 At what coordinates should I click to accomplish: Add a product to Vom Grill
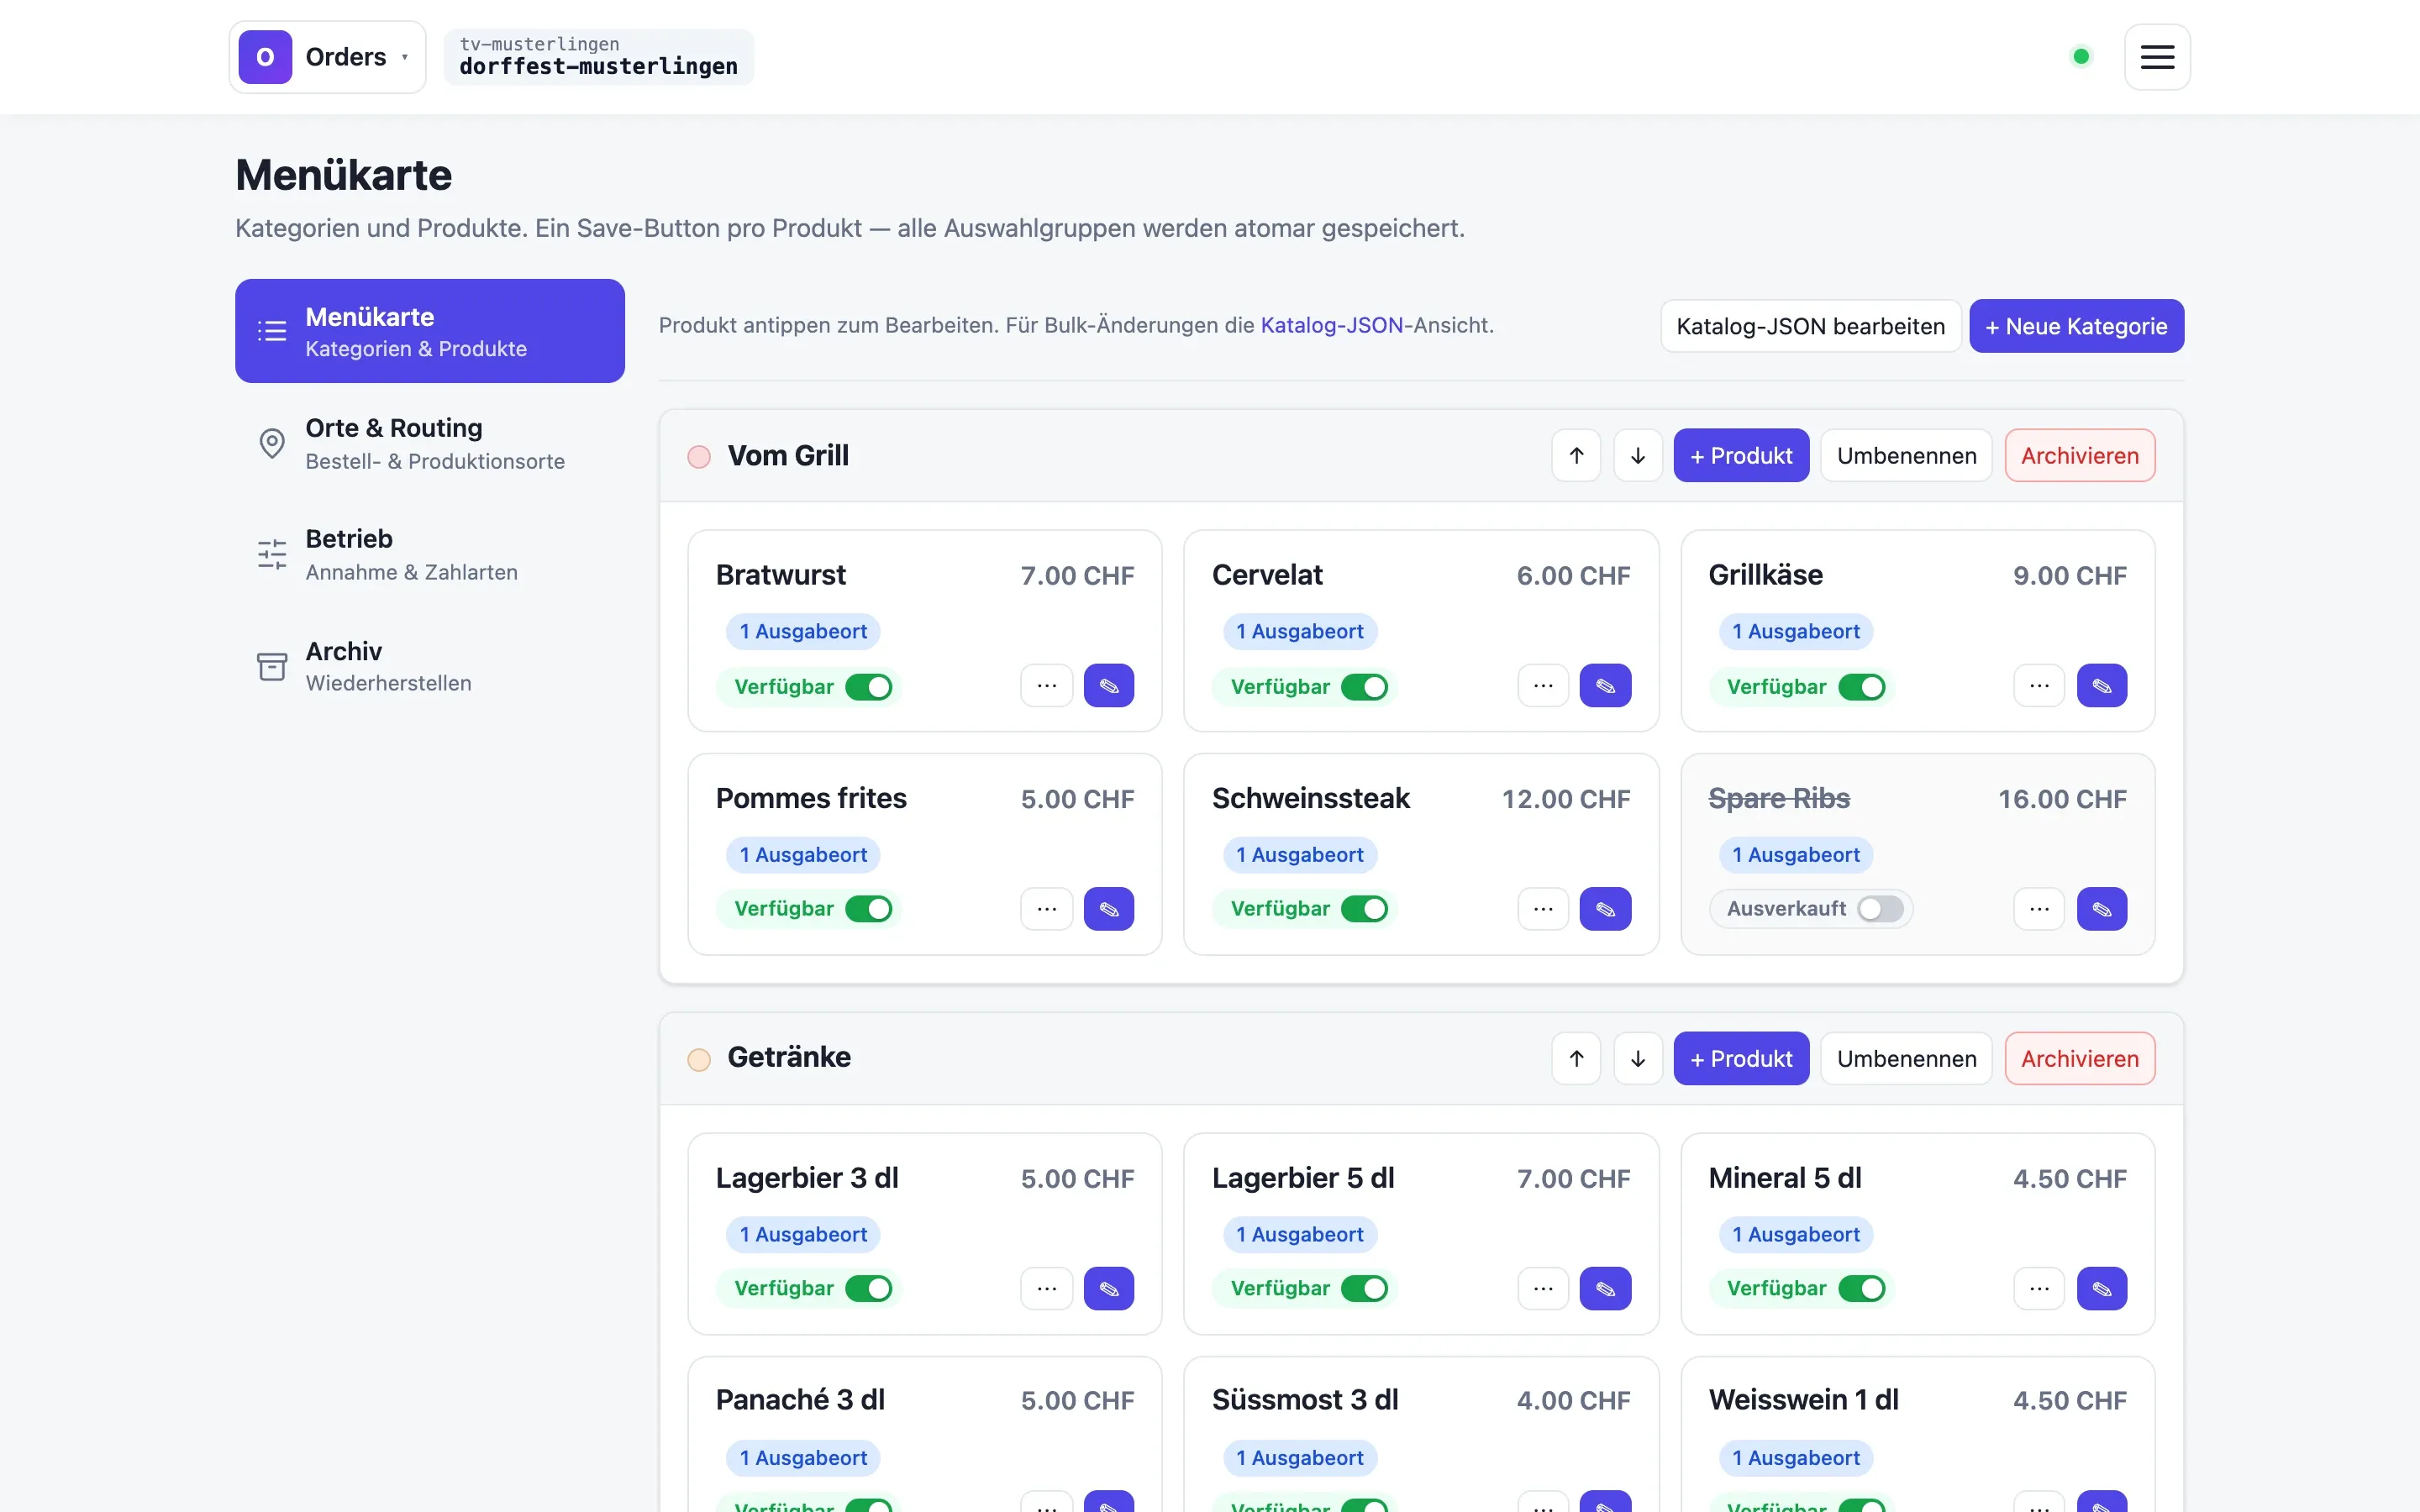pos(1742,456)
